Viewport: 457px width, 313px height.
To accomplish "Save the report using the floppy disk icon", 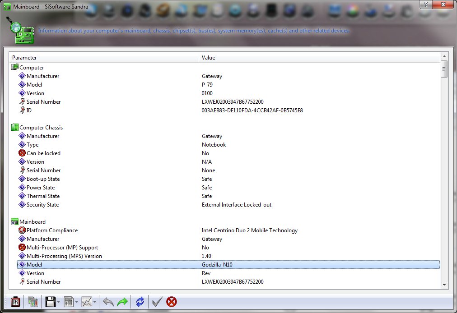I will tap(50, 302).
